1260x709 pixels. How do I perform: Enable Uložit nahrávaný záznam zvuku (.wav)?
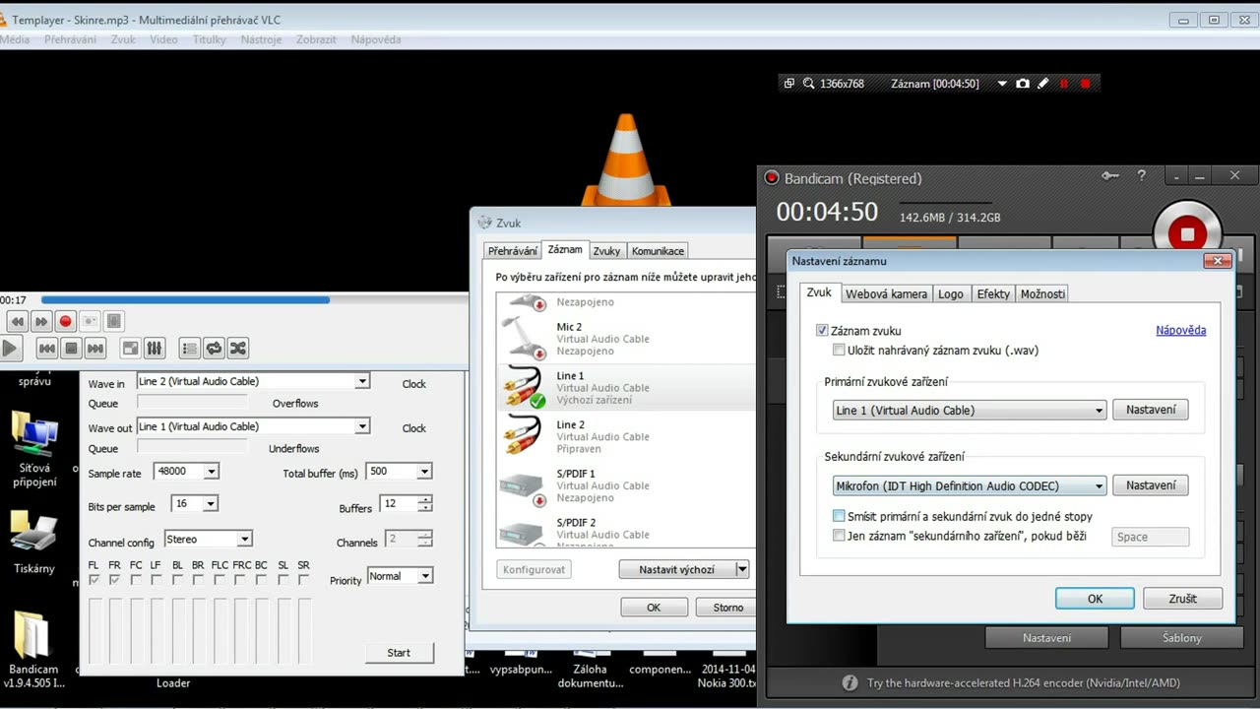839,350
